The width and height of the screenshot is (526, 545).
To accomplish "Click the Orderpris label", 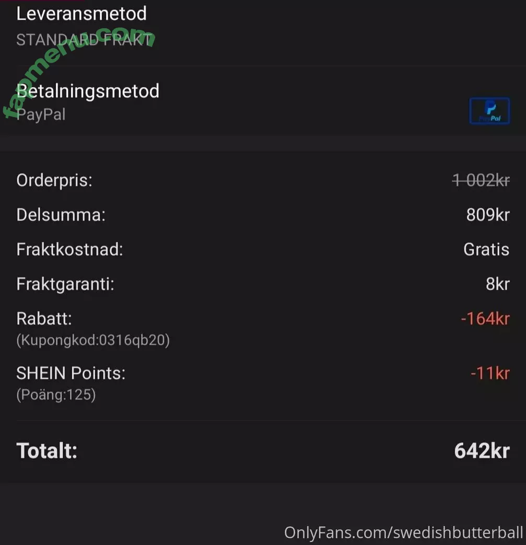I will coord(54,180).
